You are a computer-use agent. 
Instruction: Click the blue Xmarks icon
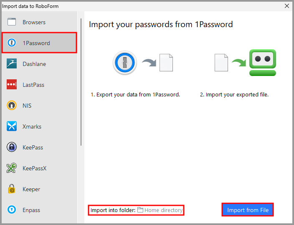click(12, 126)
